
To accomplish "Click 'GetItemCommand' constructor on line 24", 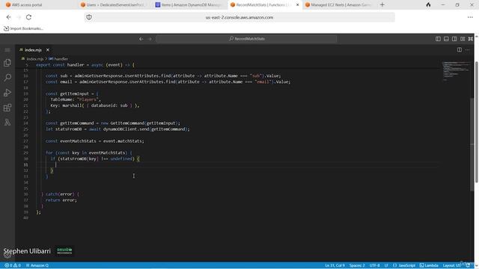I will point(127,123).
